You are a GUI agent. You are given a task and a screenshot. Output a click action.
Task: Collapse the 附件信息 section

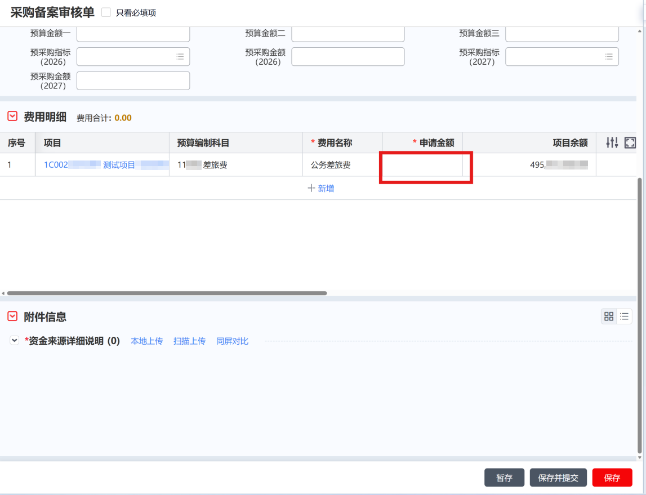[x=12, y=316]
